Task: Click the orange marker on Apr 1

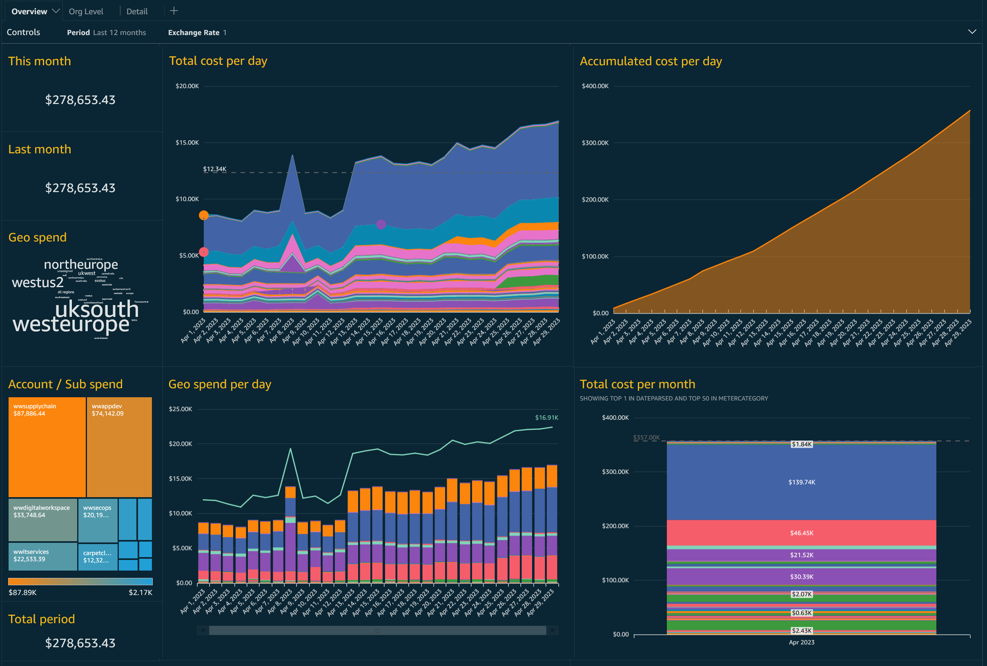Action: pyautogui.click(x=204, y=215)
